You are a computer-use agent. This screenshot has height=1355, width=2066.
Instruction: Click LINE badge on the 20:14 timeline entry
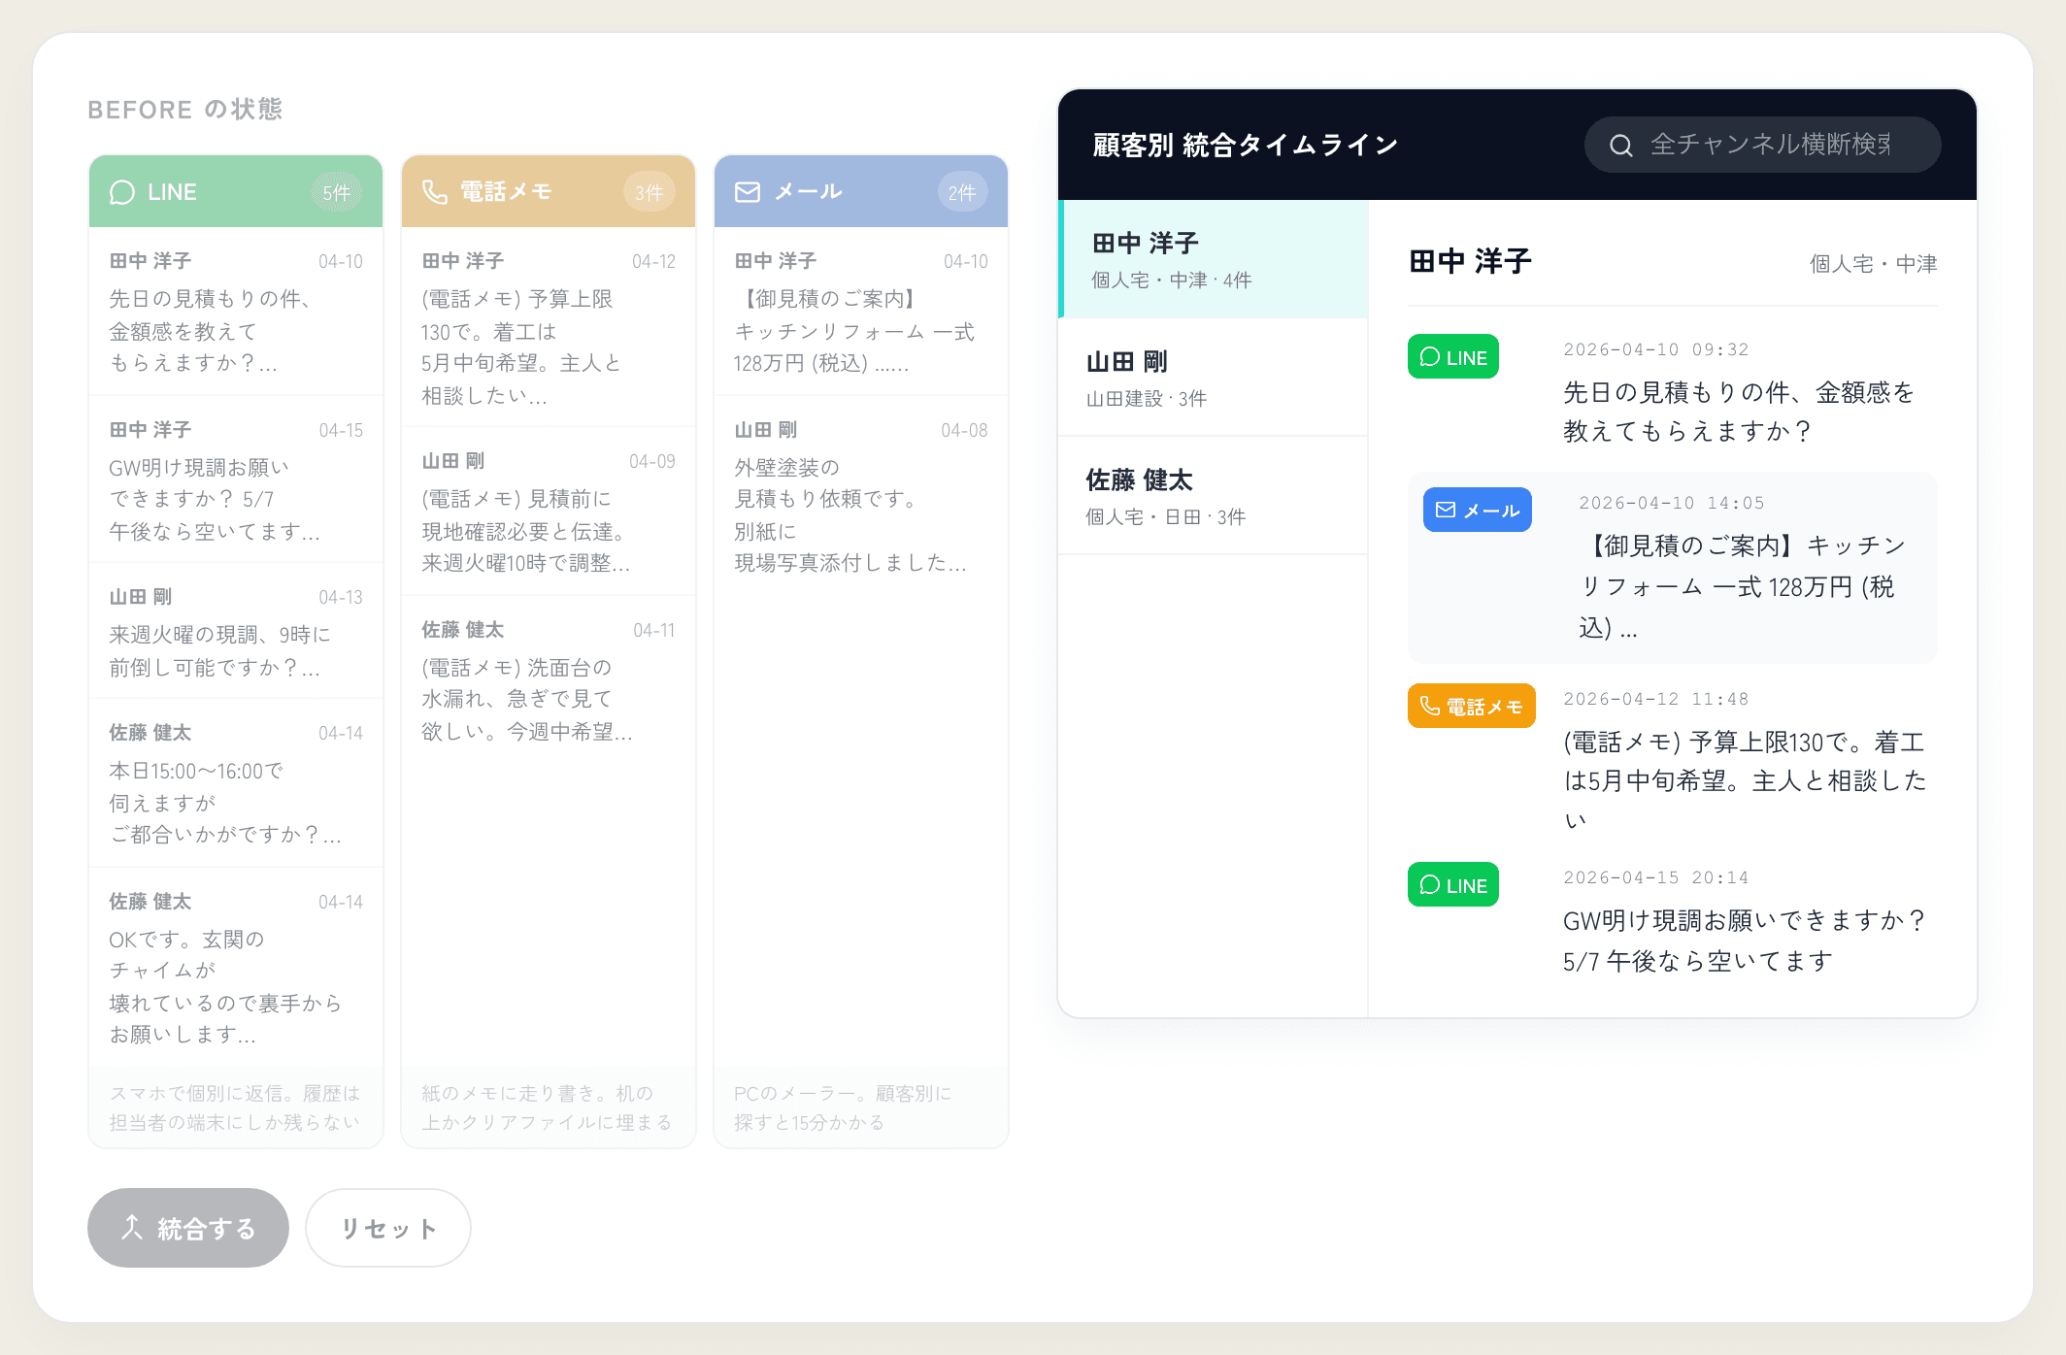click(1453, 884)
